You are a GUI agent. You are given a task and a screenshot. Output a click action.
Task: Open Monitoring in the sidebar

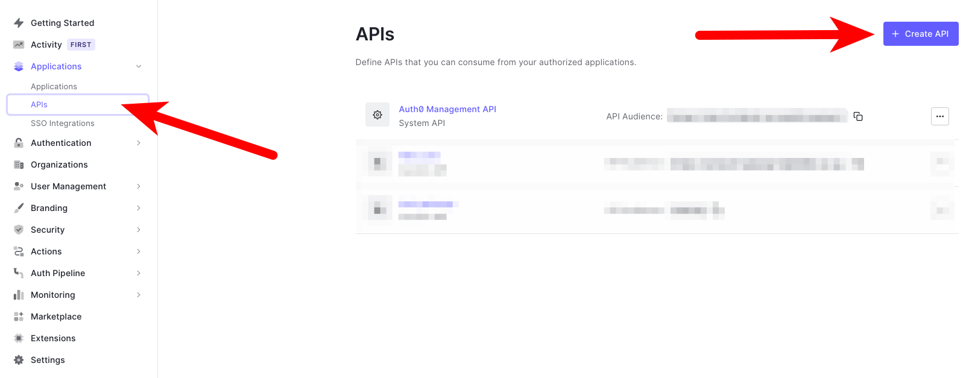pos(53,295)
